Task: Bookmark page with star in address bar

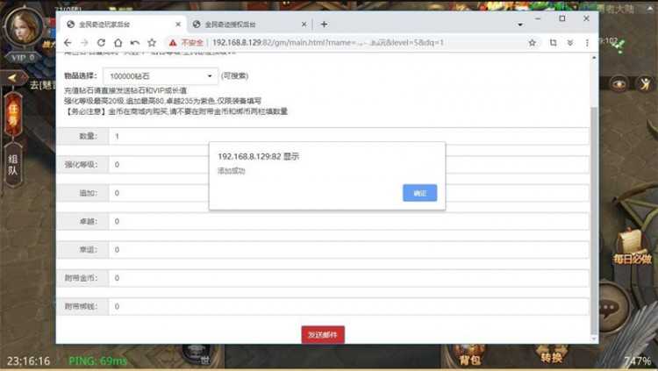Action: click(x=533, y=42)
